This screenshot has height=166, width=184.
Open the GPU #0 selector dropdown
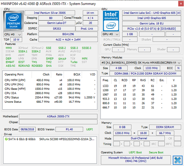110,34
